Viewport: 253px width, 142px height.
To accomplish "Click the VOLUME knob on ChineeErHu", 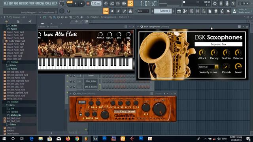I will click(x=159, y=109).
